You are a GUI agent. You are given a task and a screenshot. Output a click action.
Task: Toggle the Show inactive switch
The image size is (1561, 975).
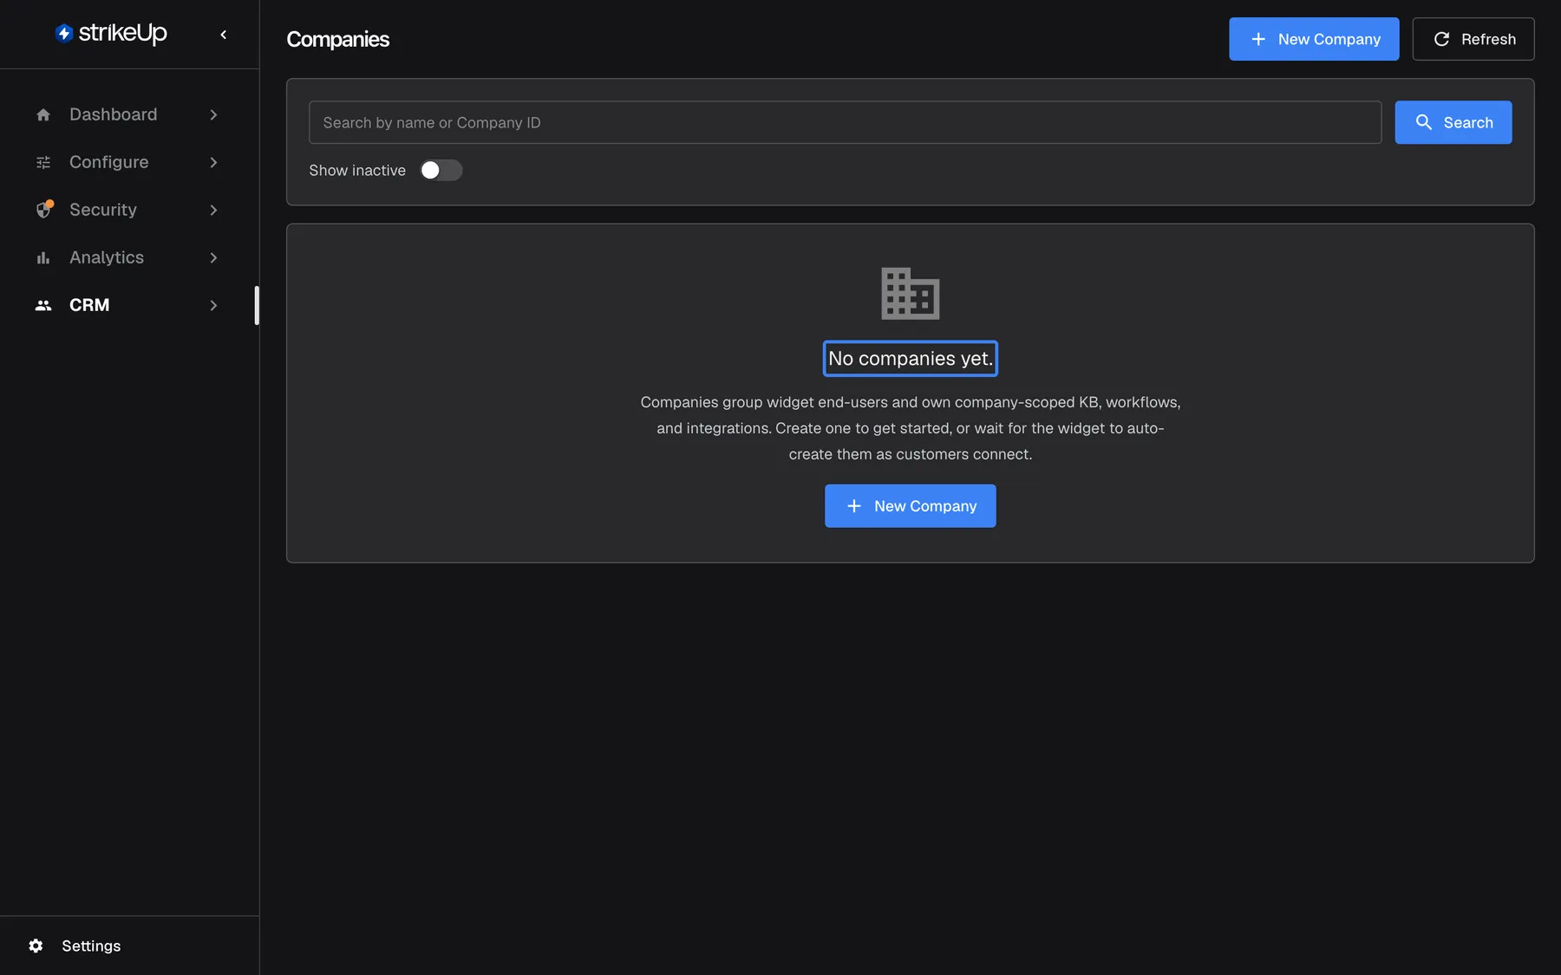point(441,171)
